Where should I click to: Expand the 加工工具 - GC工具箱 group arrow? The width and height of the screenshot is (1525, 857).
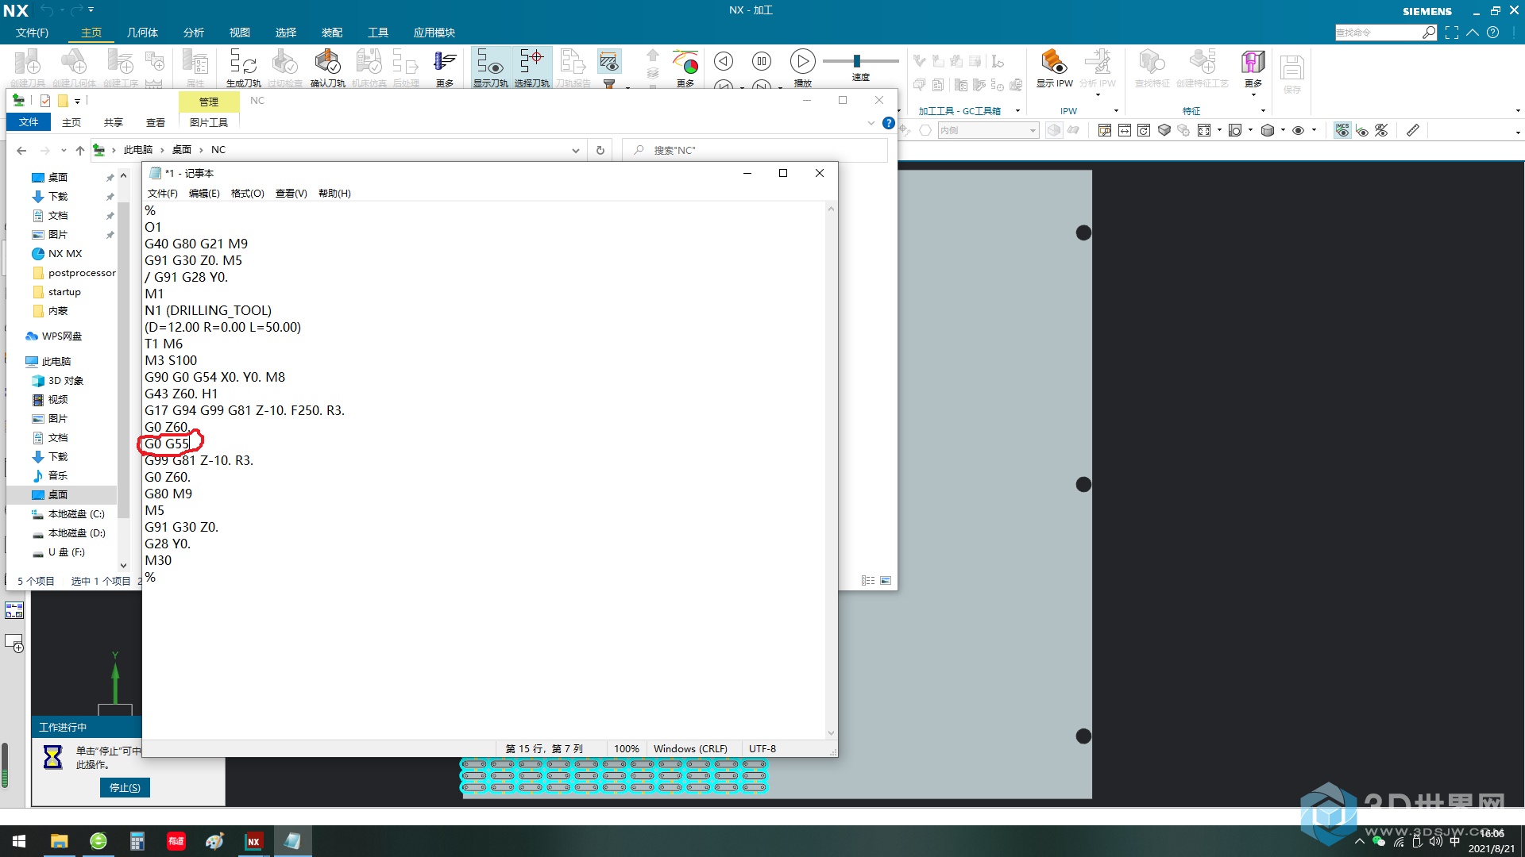coord(1017,111)
